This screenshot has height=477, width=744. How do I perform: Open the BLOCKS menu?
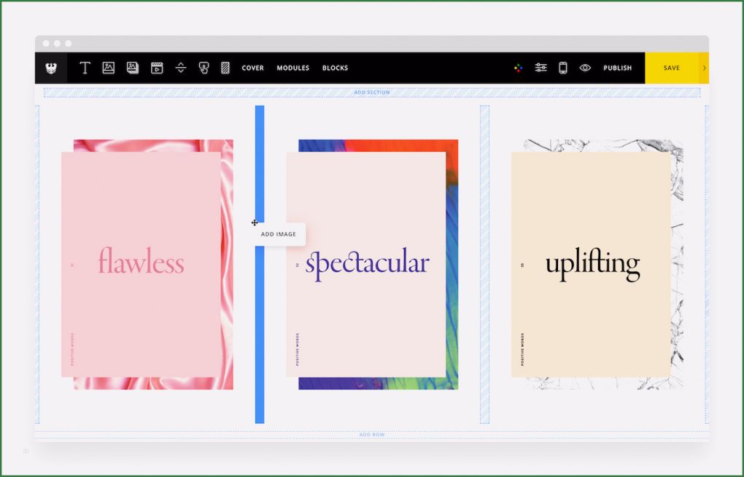(336, 68)
